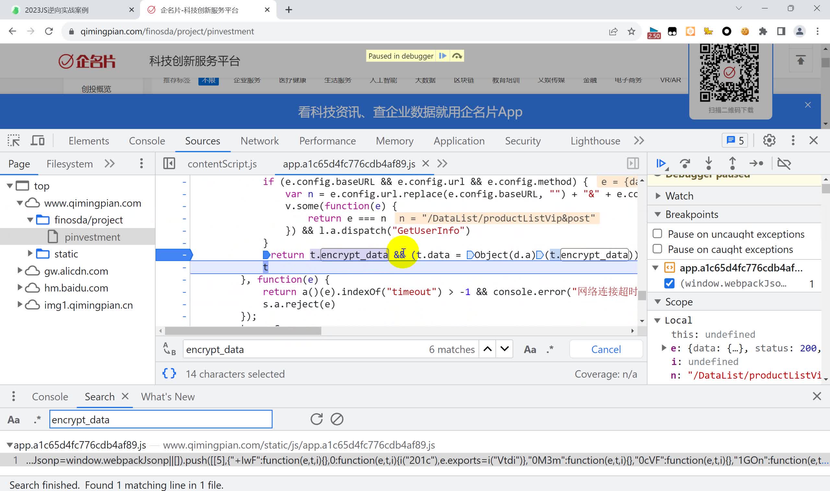Toggle match case in find bar
830x491 pixels.
click(x=530, y=349)
